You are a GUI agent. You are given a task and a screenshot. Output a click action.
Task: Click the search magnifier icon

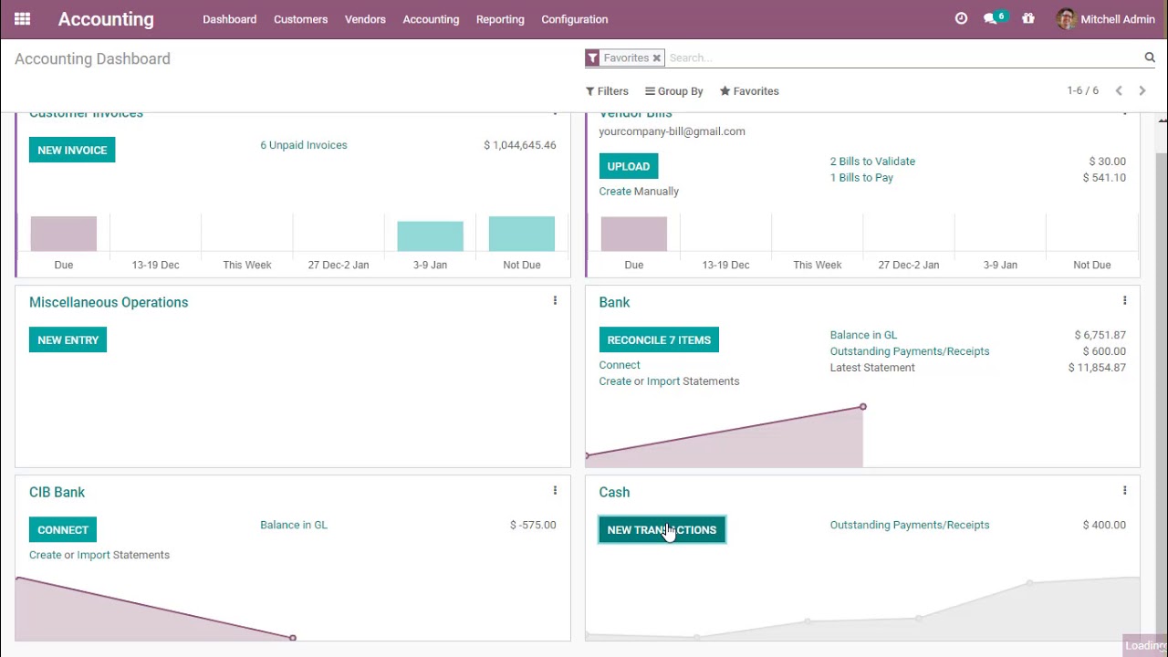pos(1150,57)
